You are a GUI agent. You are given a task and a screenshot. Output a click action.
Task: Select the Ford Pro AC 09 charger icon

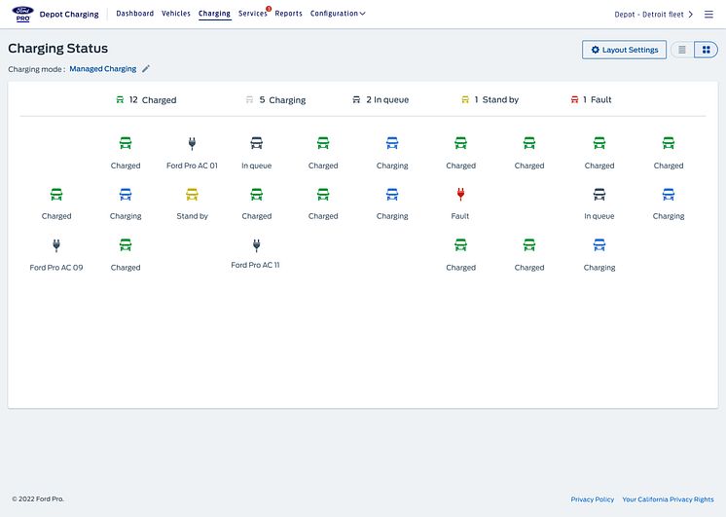click(x=56, y=245)
